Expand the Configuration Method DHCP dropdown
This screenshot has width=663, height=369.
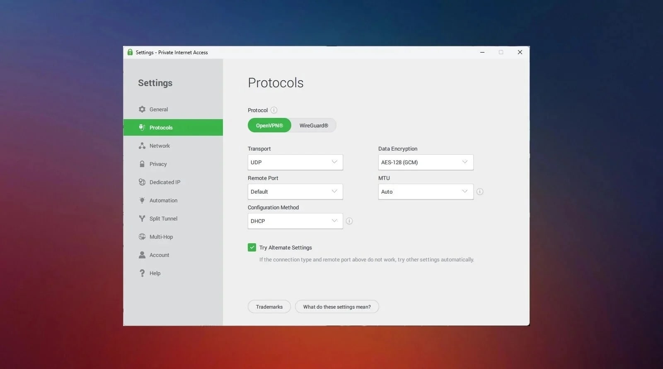point(295,221)
